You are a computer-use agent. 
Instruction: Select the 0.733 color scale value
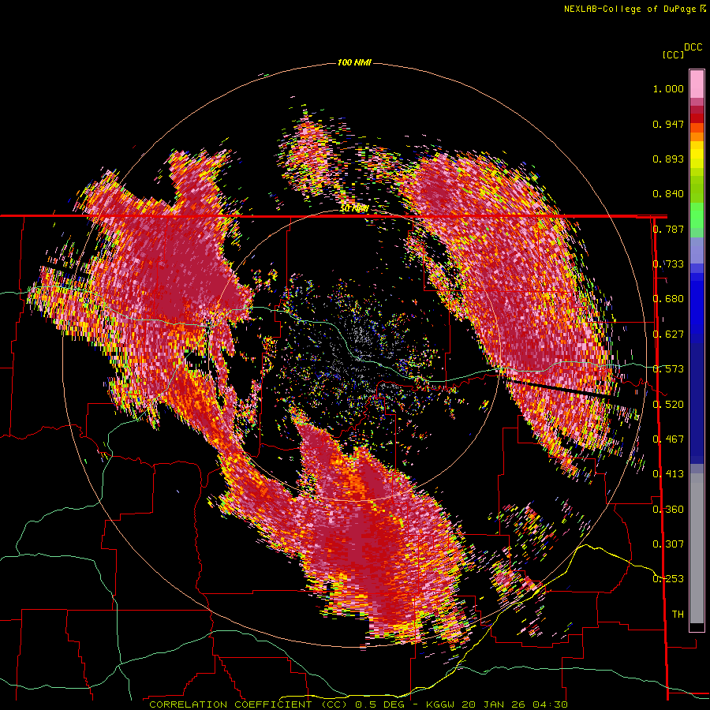point(668,264)
